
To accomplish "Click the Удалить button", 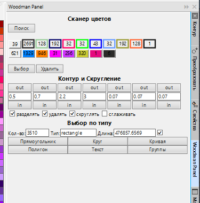I will [50, 69].
